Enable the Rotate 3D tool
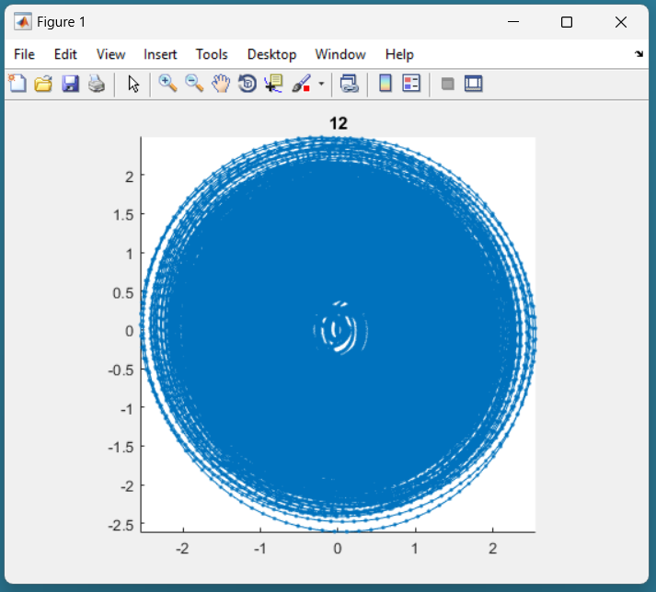 (x=247, y=84)
